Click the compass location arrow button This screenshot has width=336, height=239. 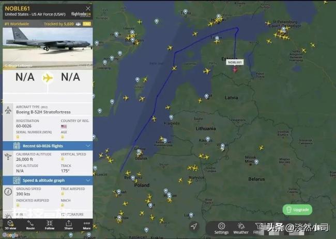pos(194,227)
